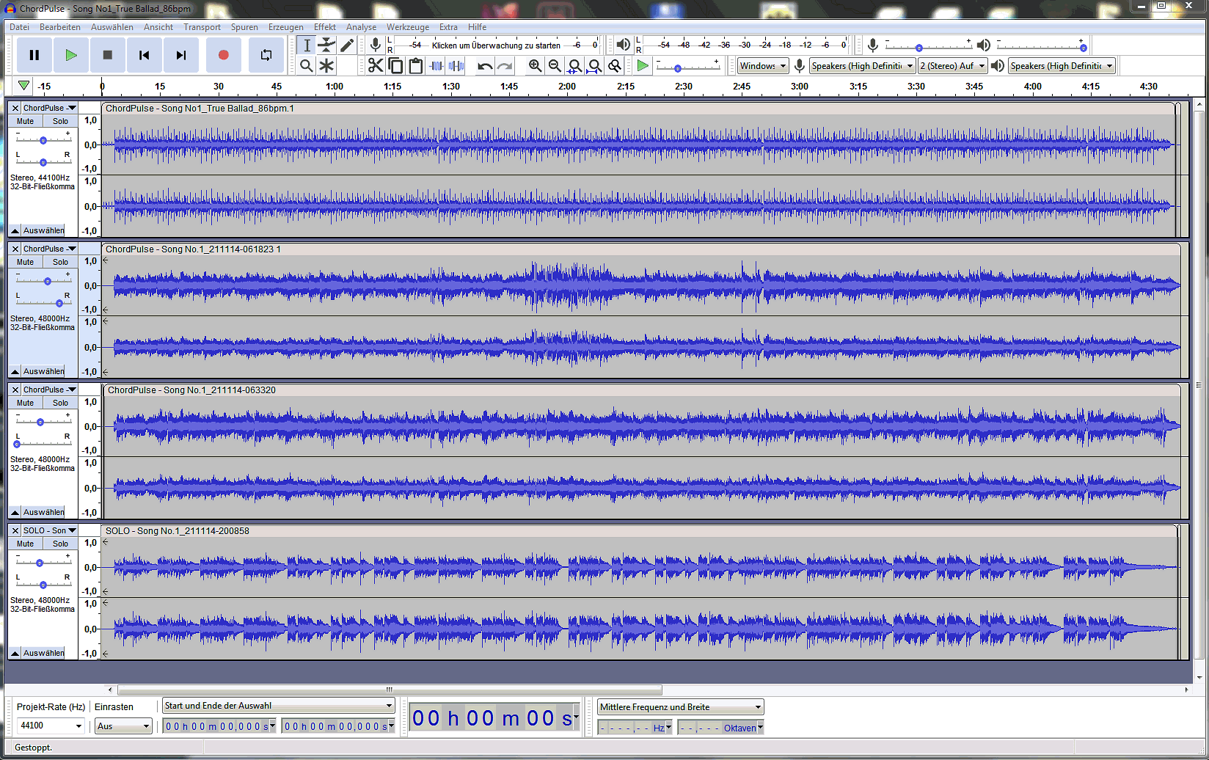Select the Multi-tool asterisk icon
The width and height of the screenshot is (1209, 760).
click(326, 66)
